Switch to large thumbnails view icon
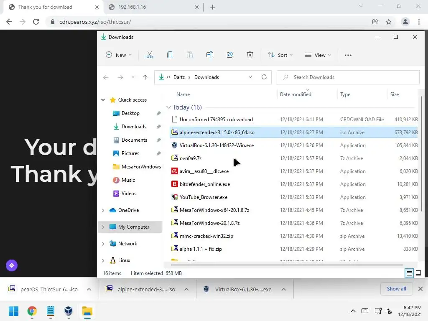This screenshot has width=428, height=321. pos(418,273)
